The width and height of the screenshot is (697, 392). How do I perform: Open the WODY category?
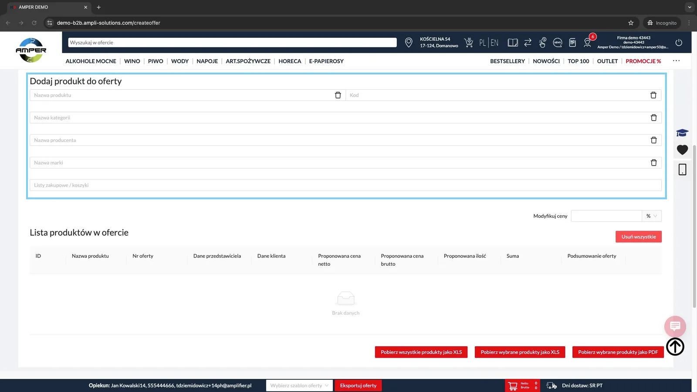pyautogui.click(x=180, y=61)
